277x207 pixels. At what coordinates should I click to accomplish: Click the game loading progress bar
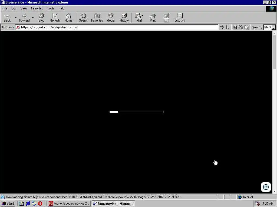point(137,112)
